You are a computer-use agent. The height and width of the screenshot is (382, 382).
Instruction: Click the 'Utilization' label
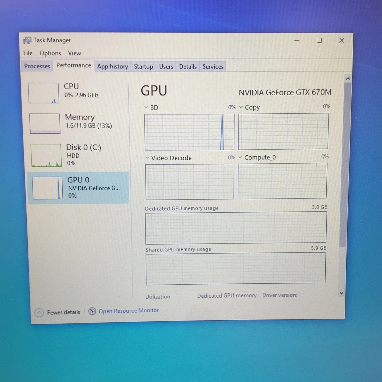158,297
